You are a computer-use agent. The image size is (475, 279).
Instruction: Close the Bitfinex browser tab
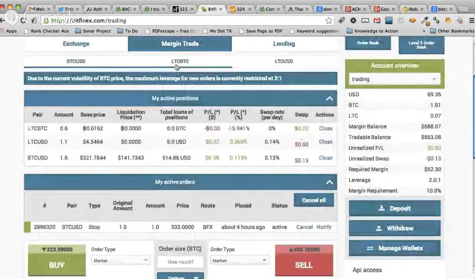(221, 9)
